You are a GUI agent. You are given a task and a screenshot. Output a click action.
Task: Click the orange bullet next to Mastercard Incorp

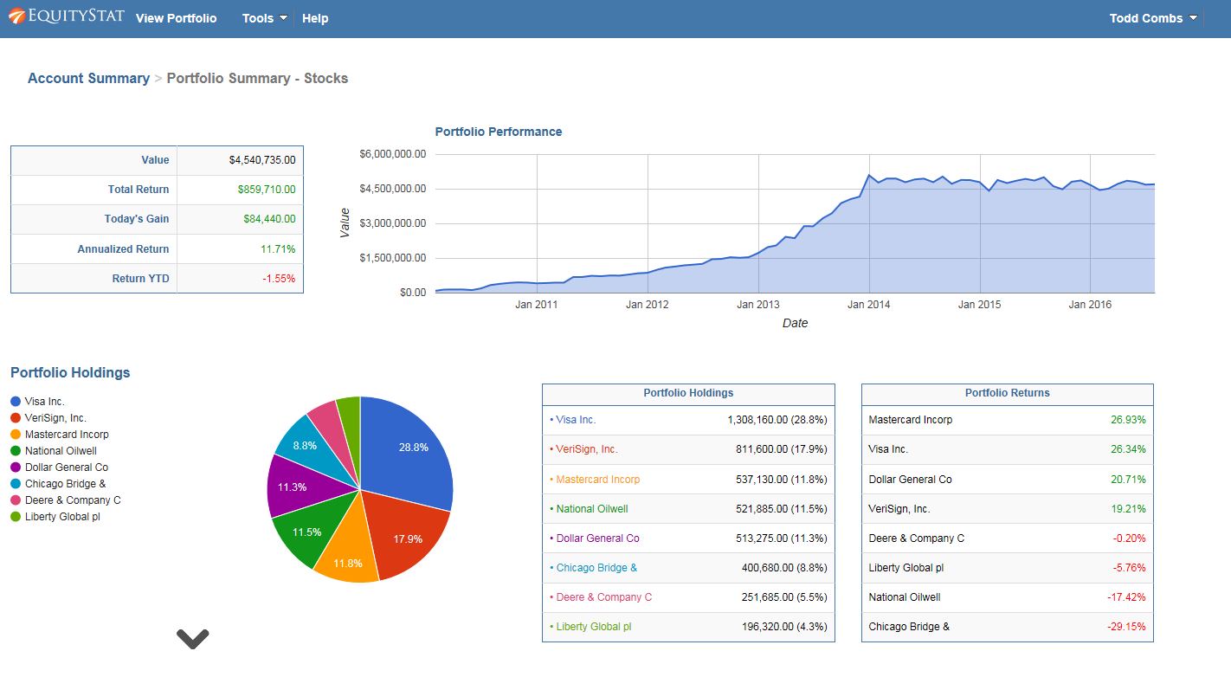[x=15, y=434]
